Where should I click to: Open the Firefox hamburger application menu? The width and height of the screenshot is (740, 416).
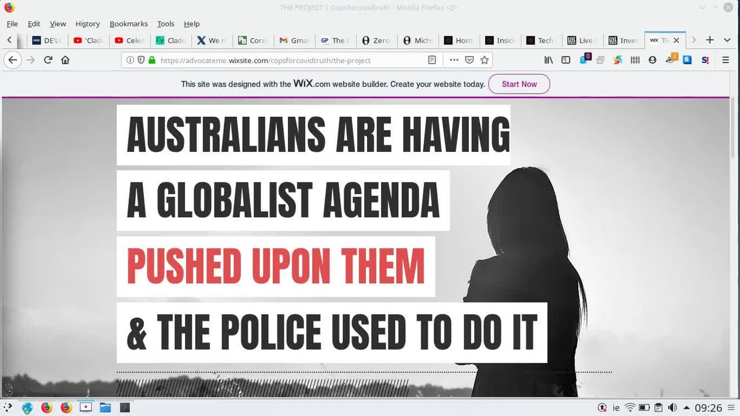[726, 60]
